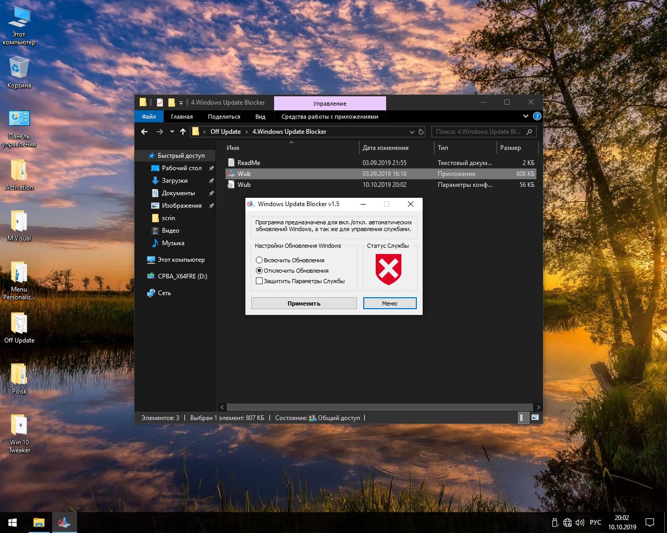
Task: Sort by Дата изменения column header
Action: tap(397, 148)
